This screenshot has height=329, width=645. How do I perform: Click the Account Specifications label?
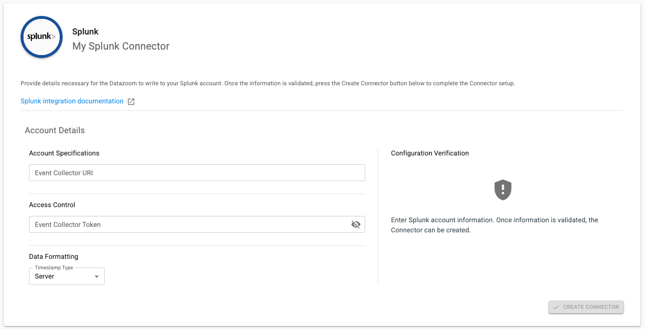coord(64,153)
